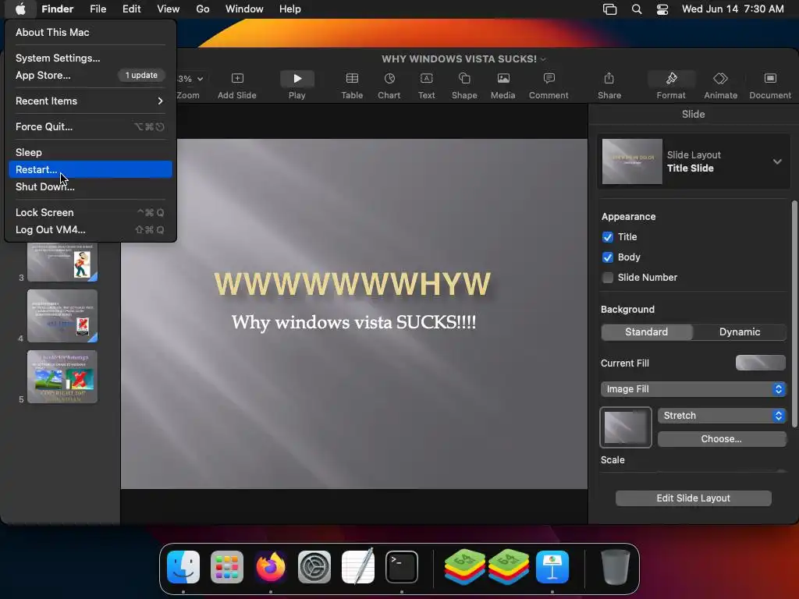
Task: Insert a Table from the toolbar
Action: pos(352,79)
